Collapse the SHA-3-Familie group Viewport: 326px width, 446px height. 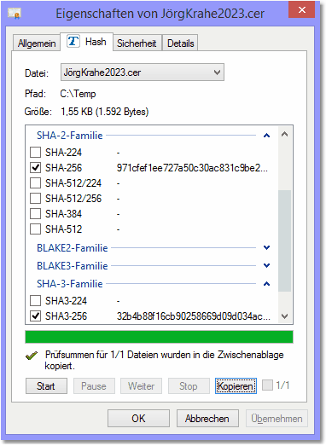[x=266, y=284]
